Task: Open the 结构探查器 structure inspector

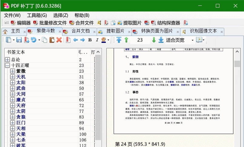Action: (165, 23)
